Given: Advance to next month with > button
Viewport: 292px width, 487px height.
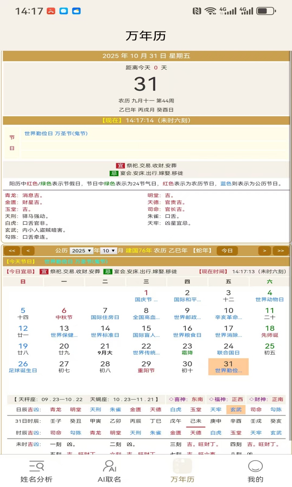Looking at the screenshot, I should tap(264, 251).
